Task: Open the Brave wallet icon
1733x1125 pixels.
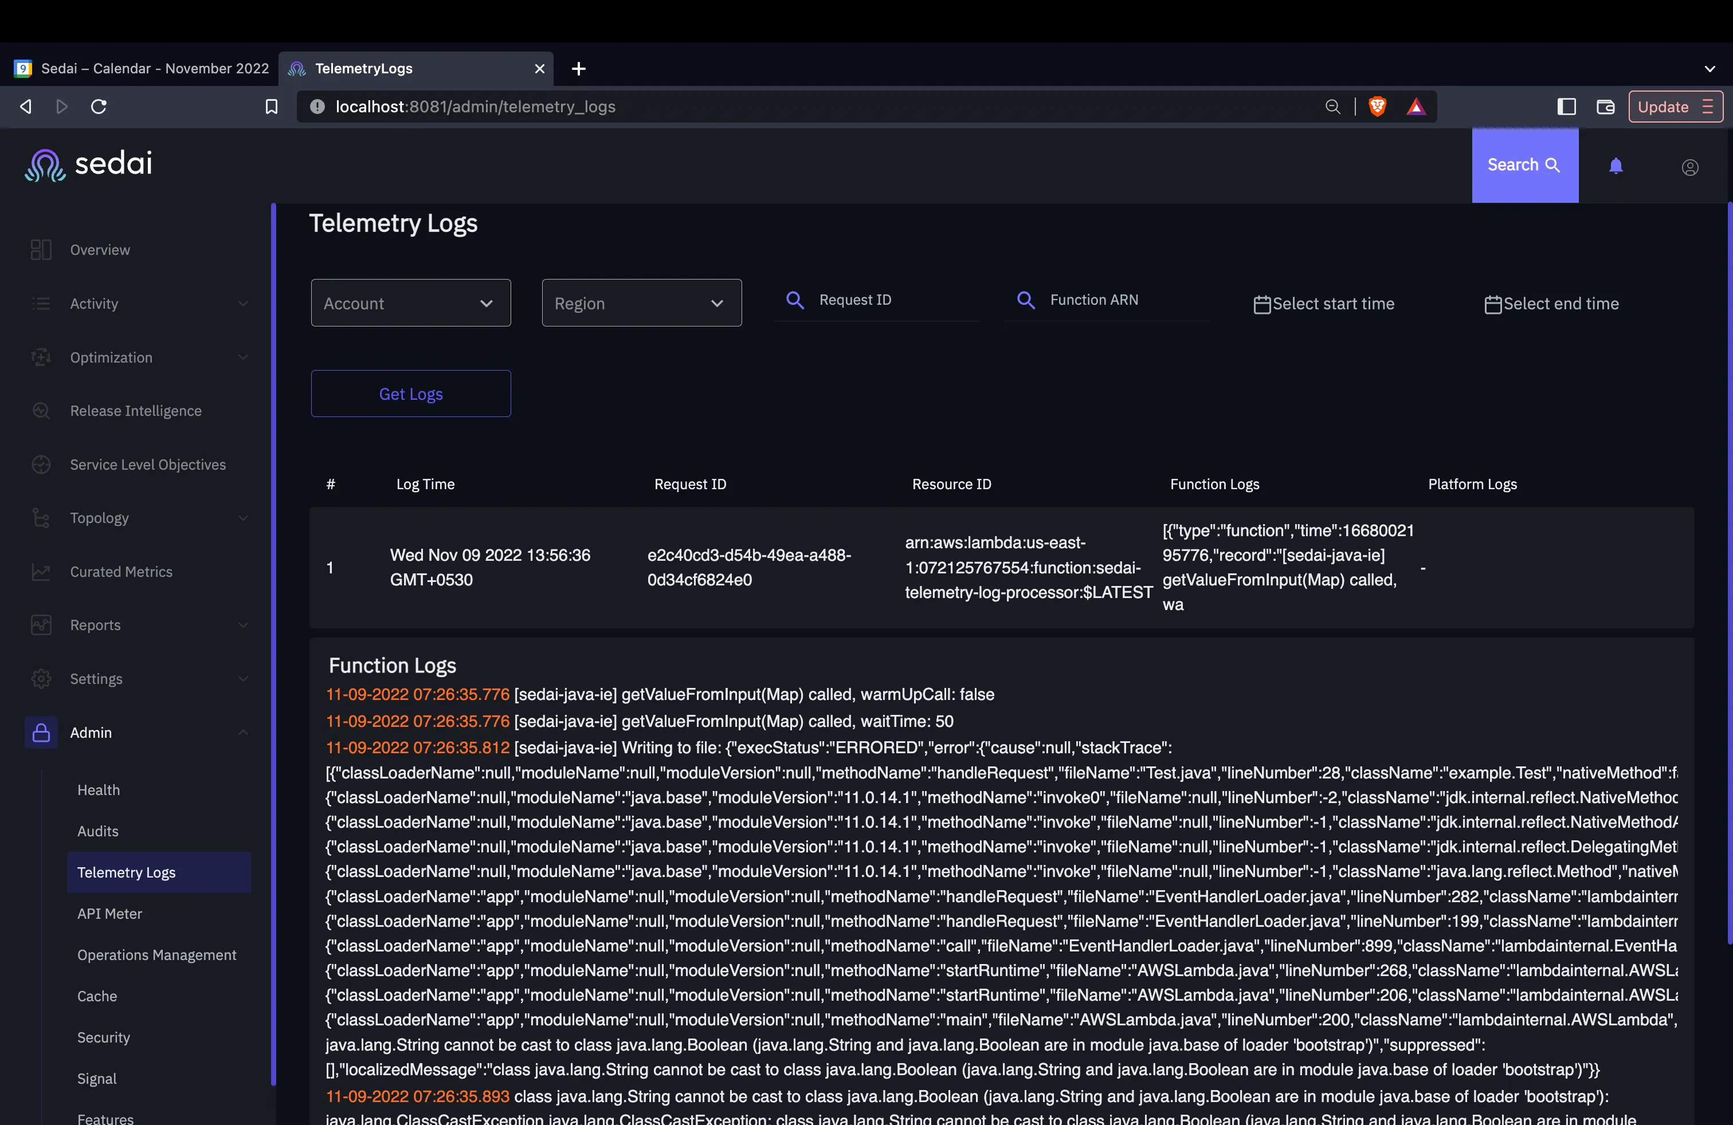Action: coord(1605,107)
